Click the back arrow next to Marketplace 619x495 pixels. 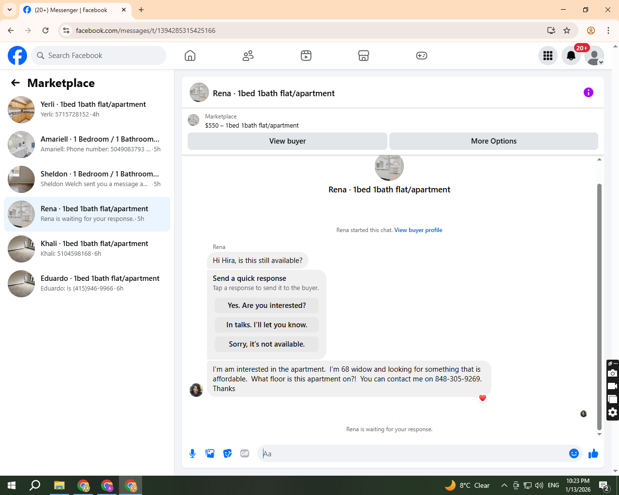(15, 83)
